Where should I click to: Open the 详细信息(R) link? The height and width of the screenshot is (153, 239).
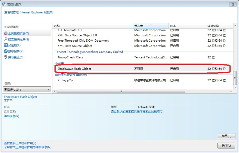[11, 116]
